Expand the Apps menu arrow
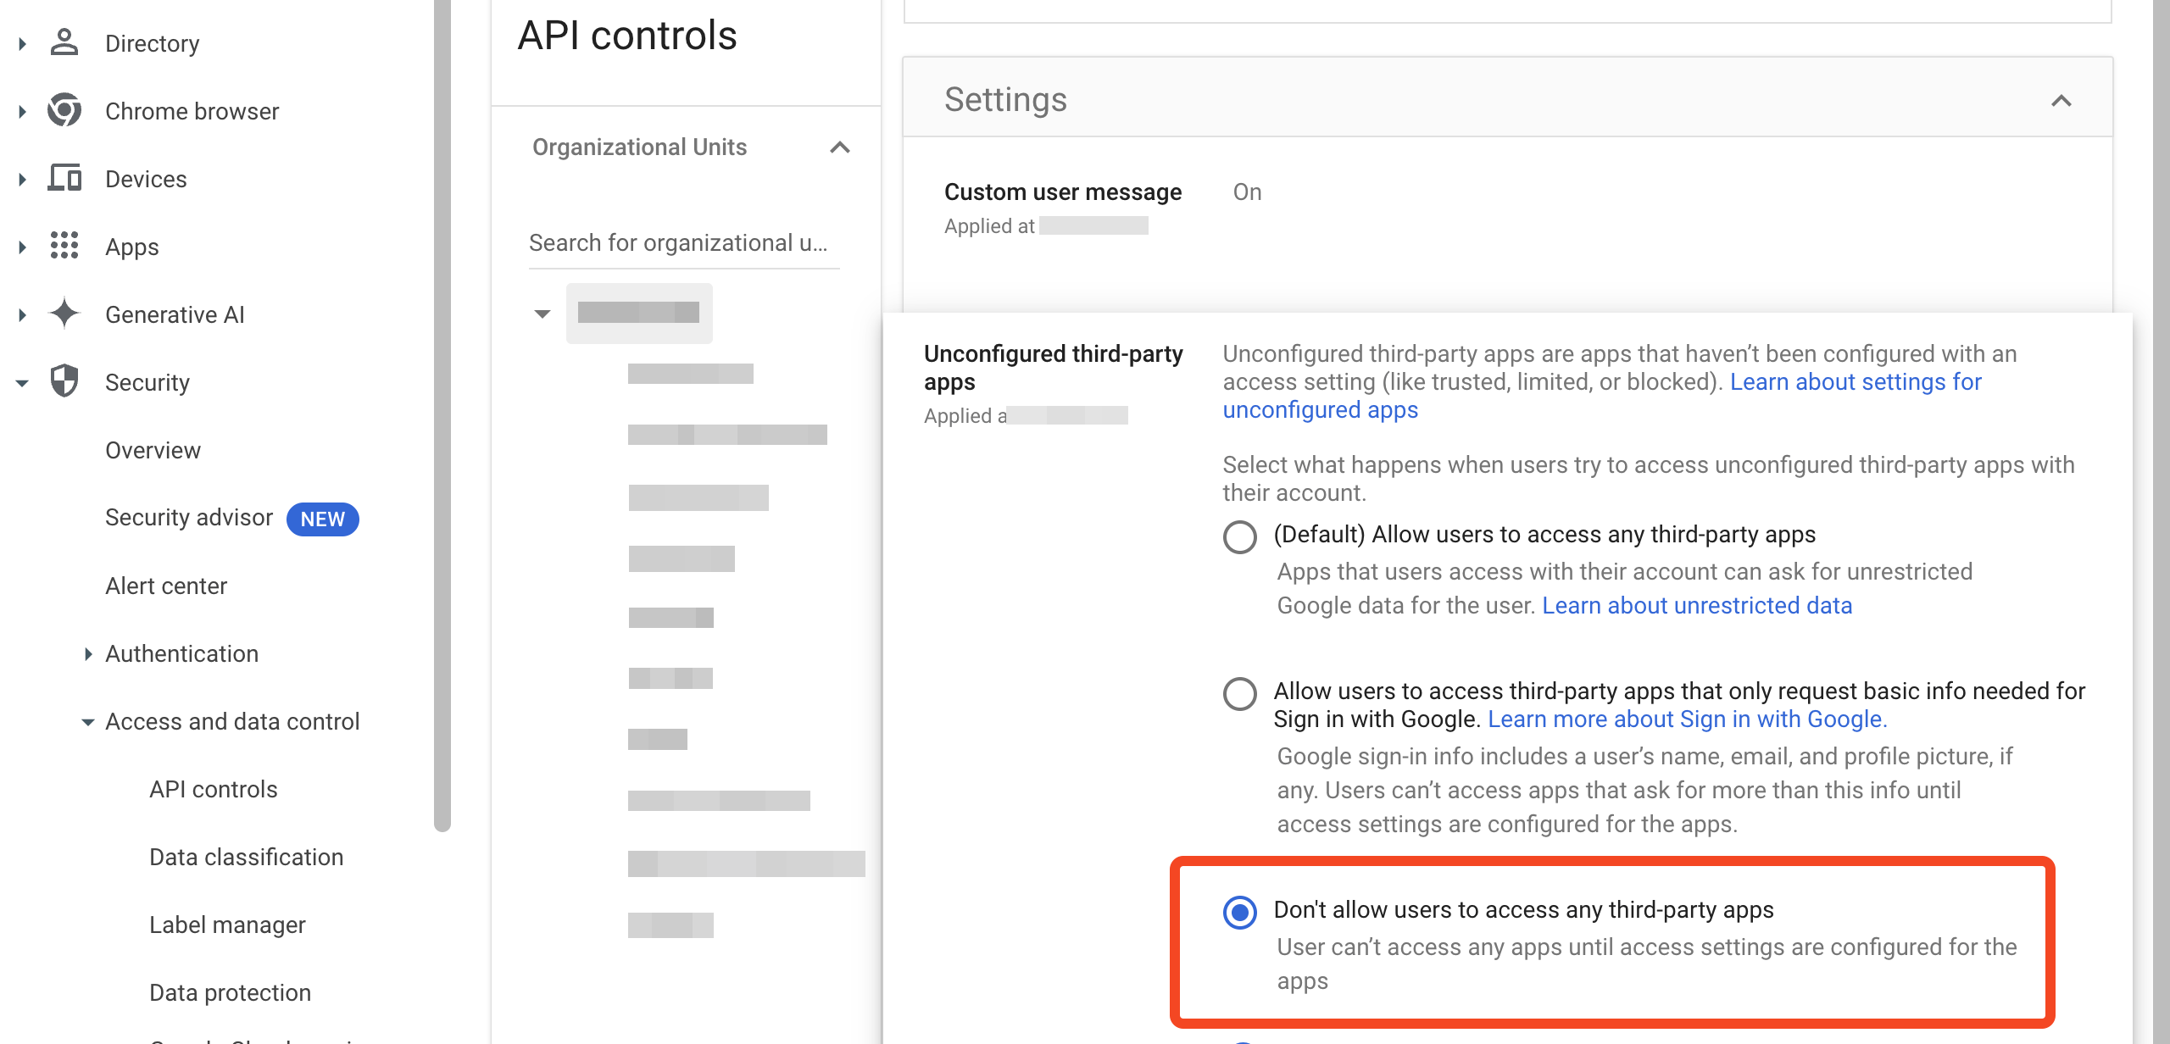The width and height of the screenshot is (2170, 1044). tap(22, 247)
